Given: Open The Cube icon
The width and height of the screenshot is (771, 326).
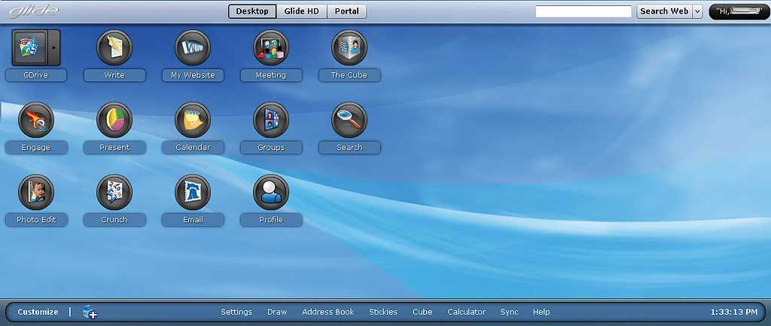Looking at the screenshot, I should tap(349, 47).
